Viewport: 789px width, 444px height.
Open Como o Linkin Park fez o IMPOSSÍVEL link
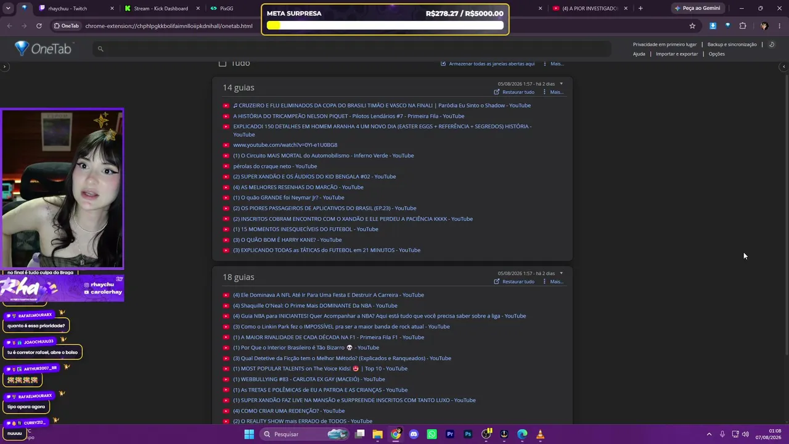(x=341, y=327)
